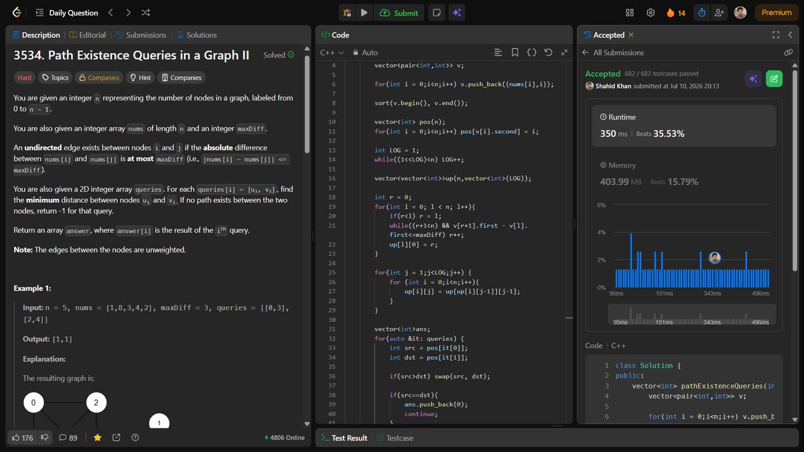Expand the Companies building tag
Viewport: 804px width, 452px height.
pyautogui.click(x=182, y=78)
